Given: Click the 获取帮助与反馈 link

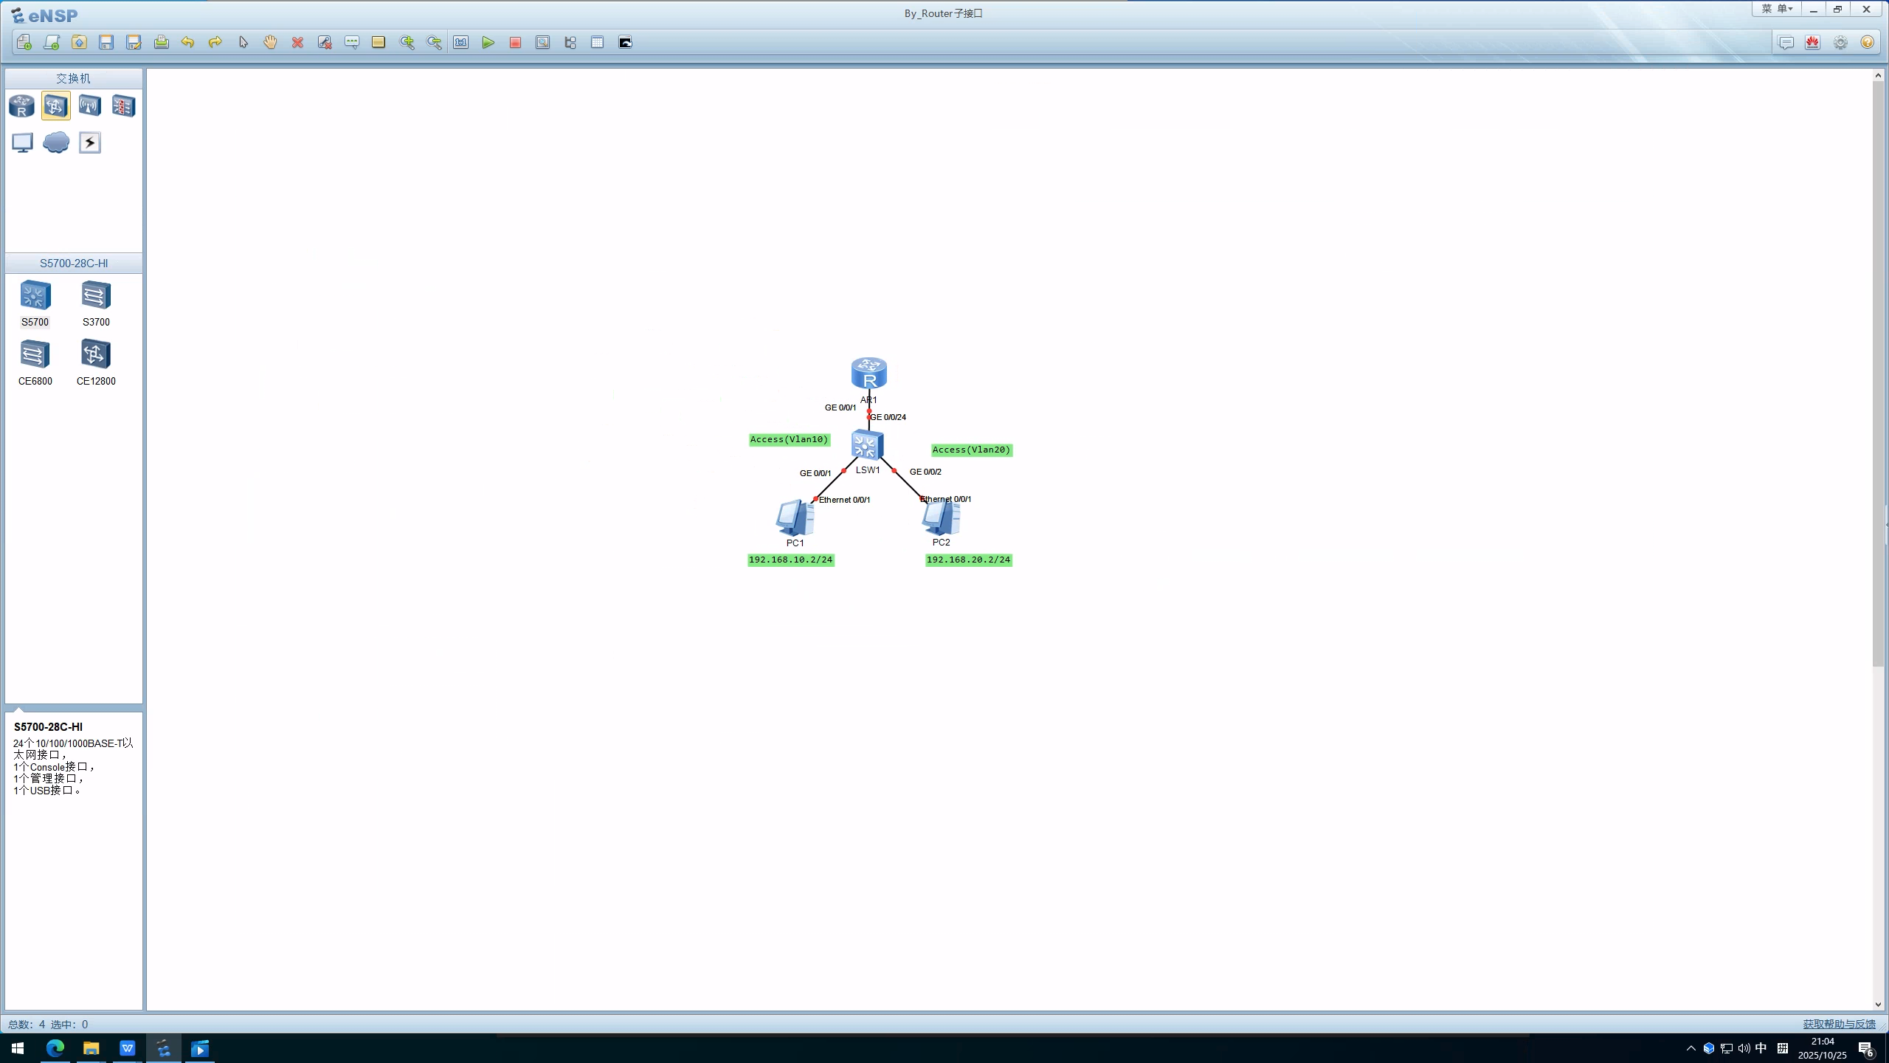Looking at the screenshot, I should tap(1839, 1024).
